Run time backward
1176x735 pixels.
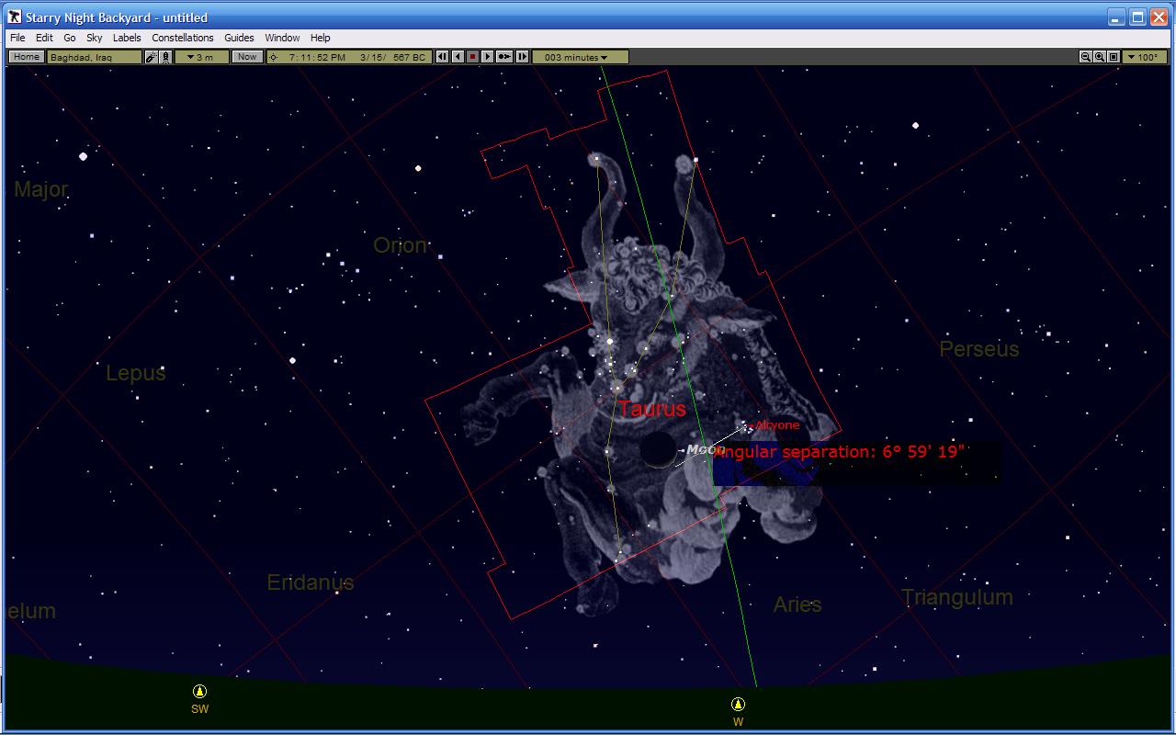click(458, 57)
